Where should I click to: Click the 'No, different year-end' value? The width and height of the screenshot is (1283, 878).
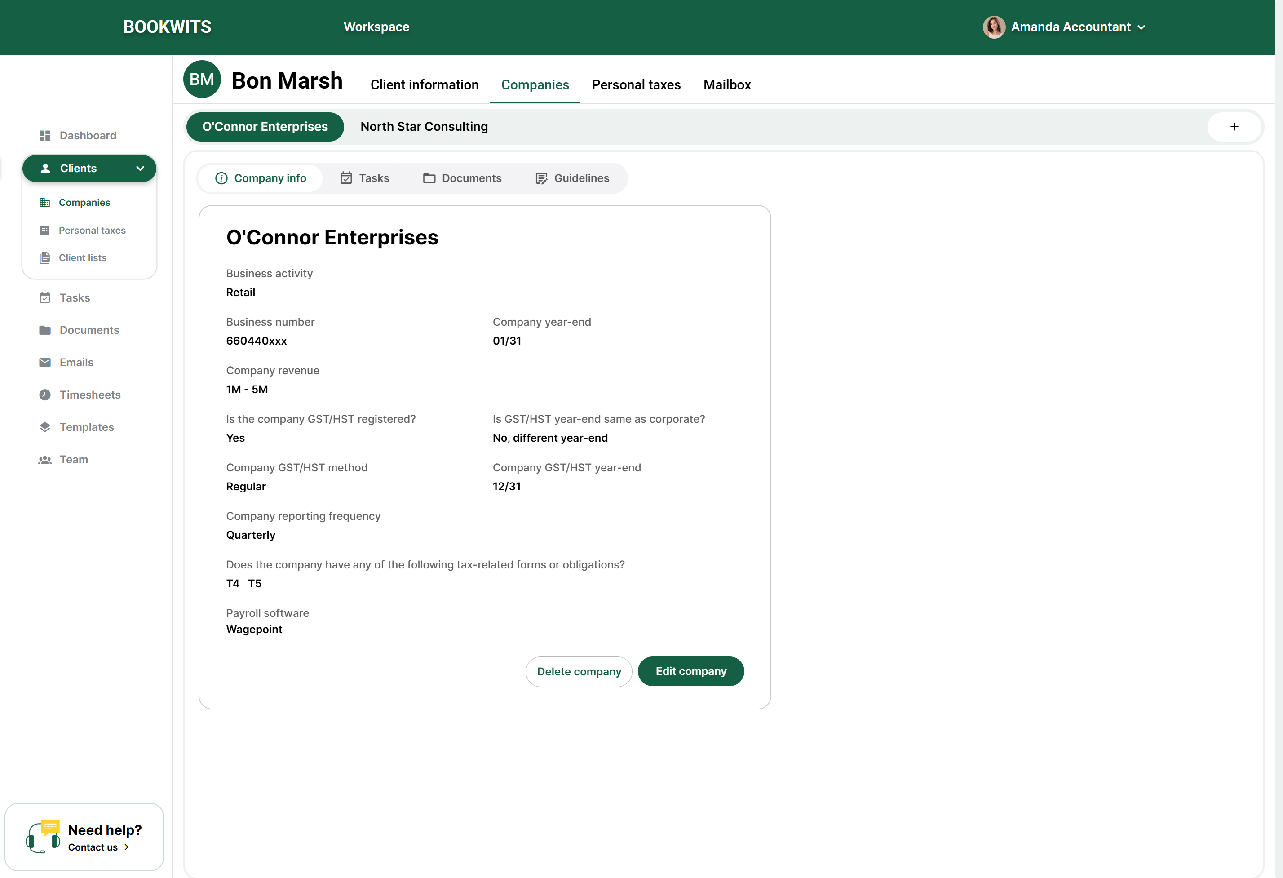tap(550, 438)
